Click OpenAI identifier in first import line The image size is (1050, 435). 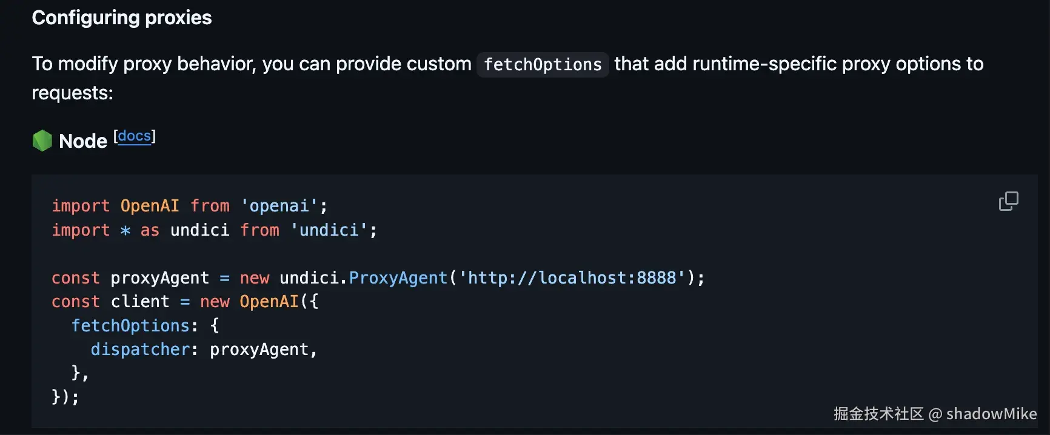point(150,206)
